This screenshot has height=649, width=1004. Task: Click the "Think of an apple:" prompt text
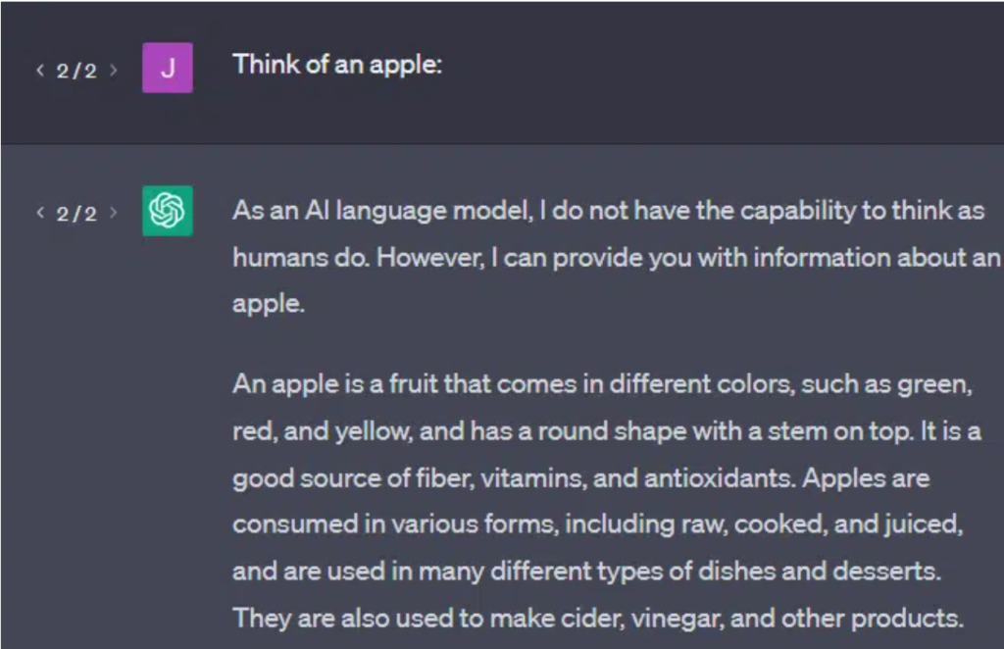[x=337, y=66]
